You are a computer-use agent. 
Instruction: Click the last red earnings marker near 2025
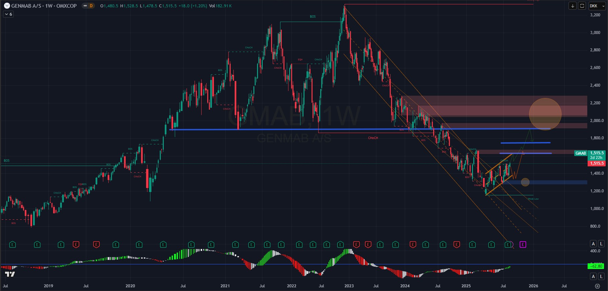(x=457, y=245)
